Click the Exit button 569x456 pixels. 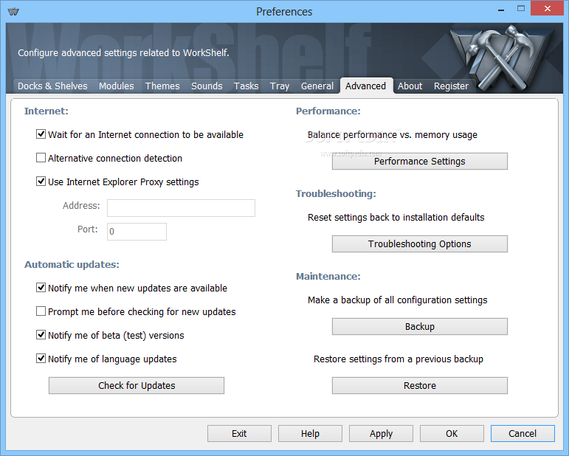(x=239, y=434)
